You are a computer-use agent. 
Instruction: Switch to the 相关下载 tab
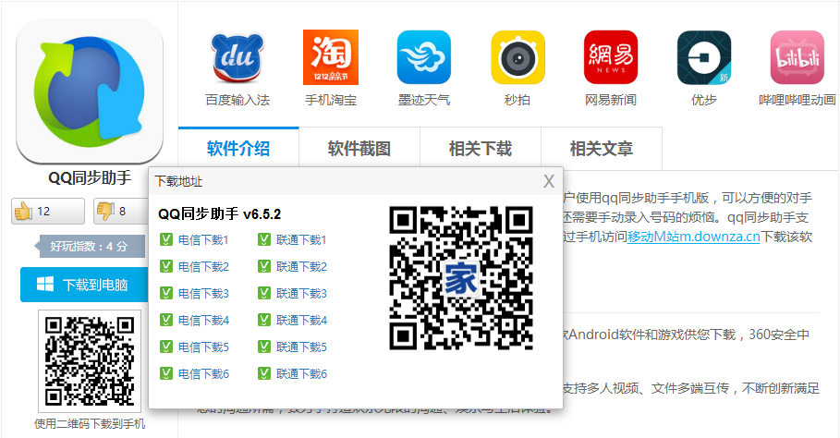481,149
